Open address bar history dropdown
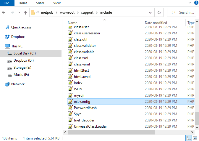Viewport: 199px width, 141px height. point(150,12)
